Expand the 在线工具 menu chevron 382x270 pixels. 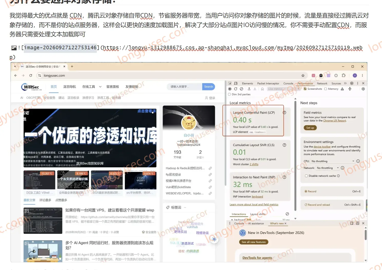(100, 87)
